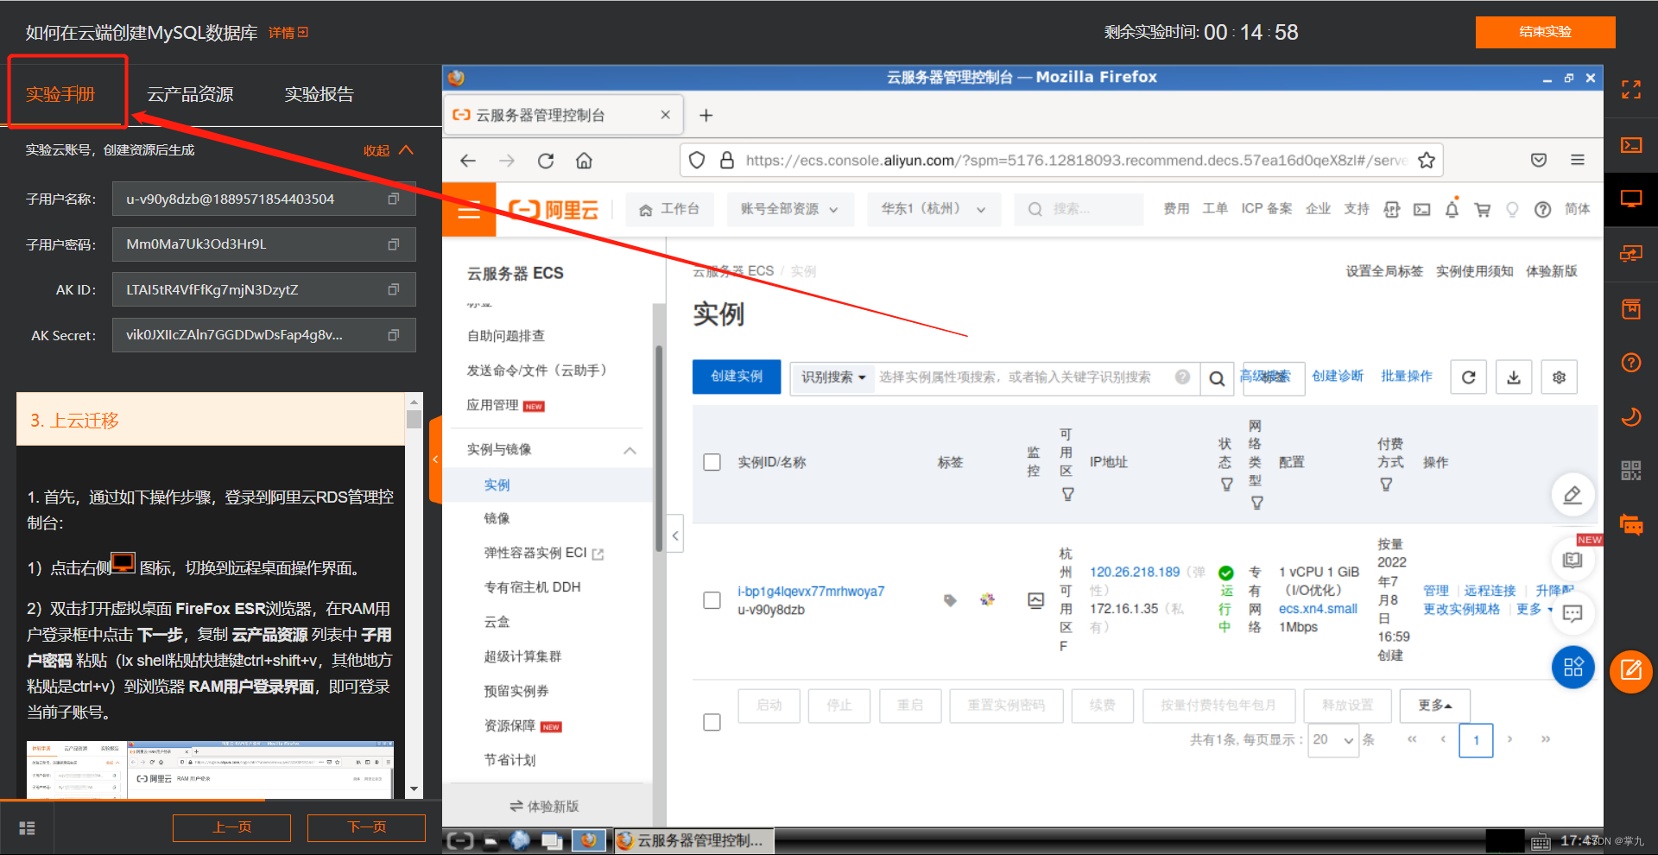Open the 华东1（杭州） region dropdown
This screenshot has width=1658, height=855.
pyautogui.click(x=933, y=209)
